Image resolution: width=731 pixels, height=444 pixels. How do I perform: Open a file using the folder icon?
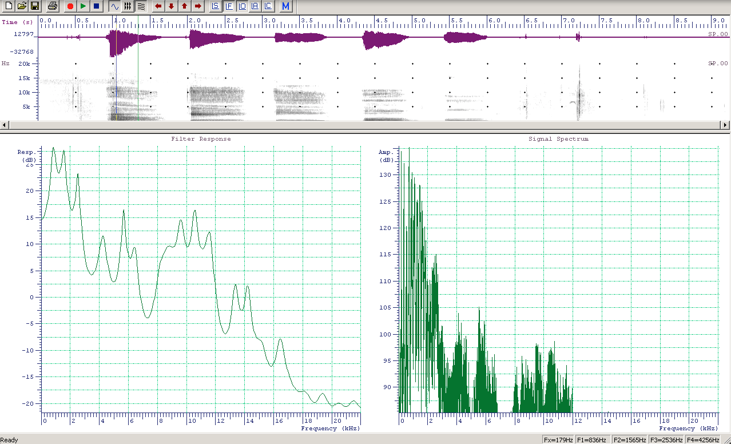22,6
